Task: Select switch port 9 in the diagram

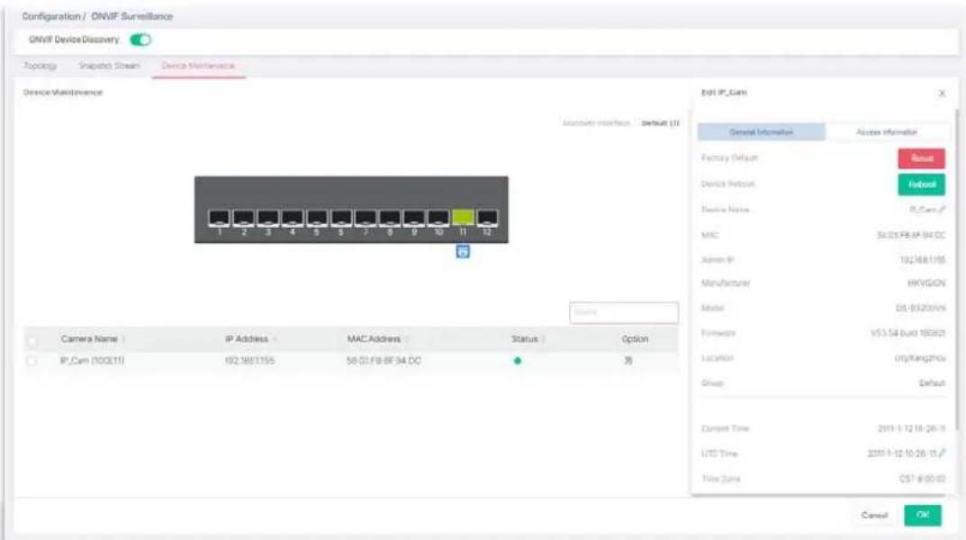Action: pos(414,218)
